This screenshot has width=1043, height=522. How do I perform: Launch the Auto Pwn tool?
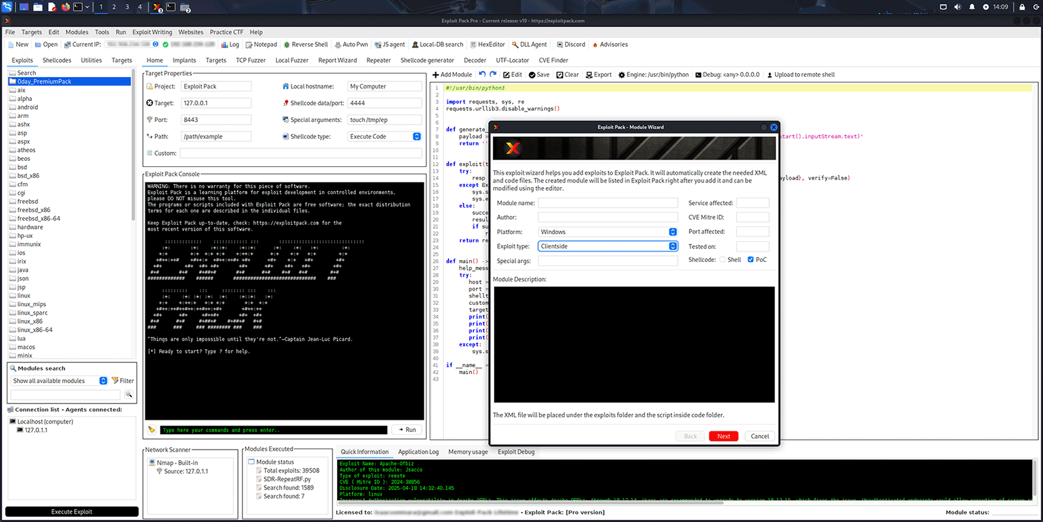pyautogui.click(x=351, y=45)
